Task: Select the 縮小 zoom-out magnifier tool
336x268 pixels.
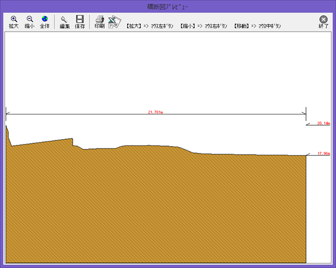Action: (29, 22)
